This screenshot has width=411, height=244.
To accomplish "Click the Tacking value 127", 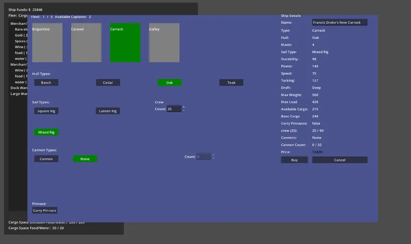I will pyautogui.click(x=315, y=80).
